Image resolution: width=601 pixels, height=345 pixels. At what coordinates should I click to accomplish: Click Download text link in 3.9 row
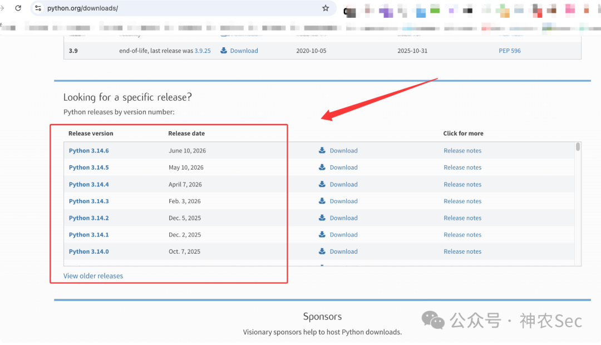tap(244, 51)
